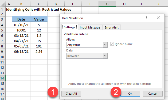Viewport: 168px width, 100px height.
Task: Confirm with the OK button
Action: (130, 94)
